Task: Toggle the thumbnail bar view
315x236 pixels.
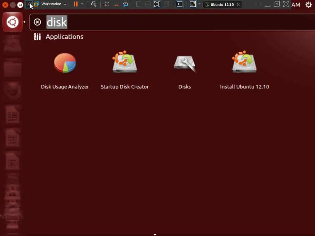Action: coord(148,4)
